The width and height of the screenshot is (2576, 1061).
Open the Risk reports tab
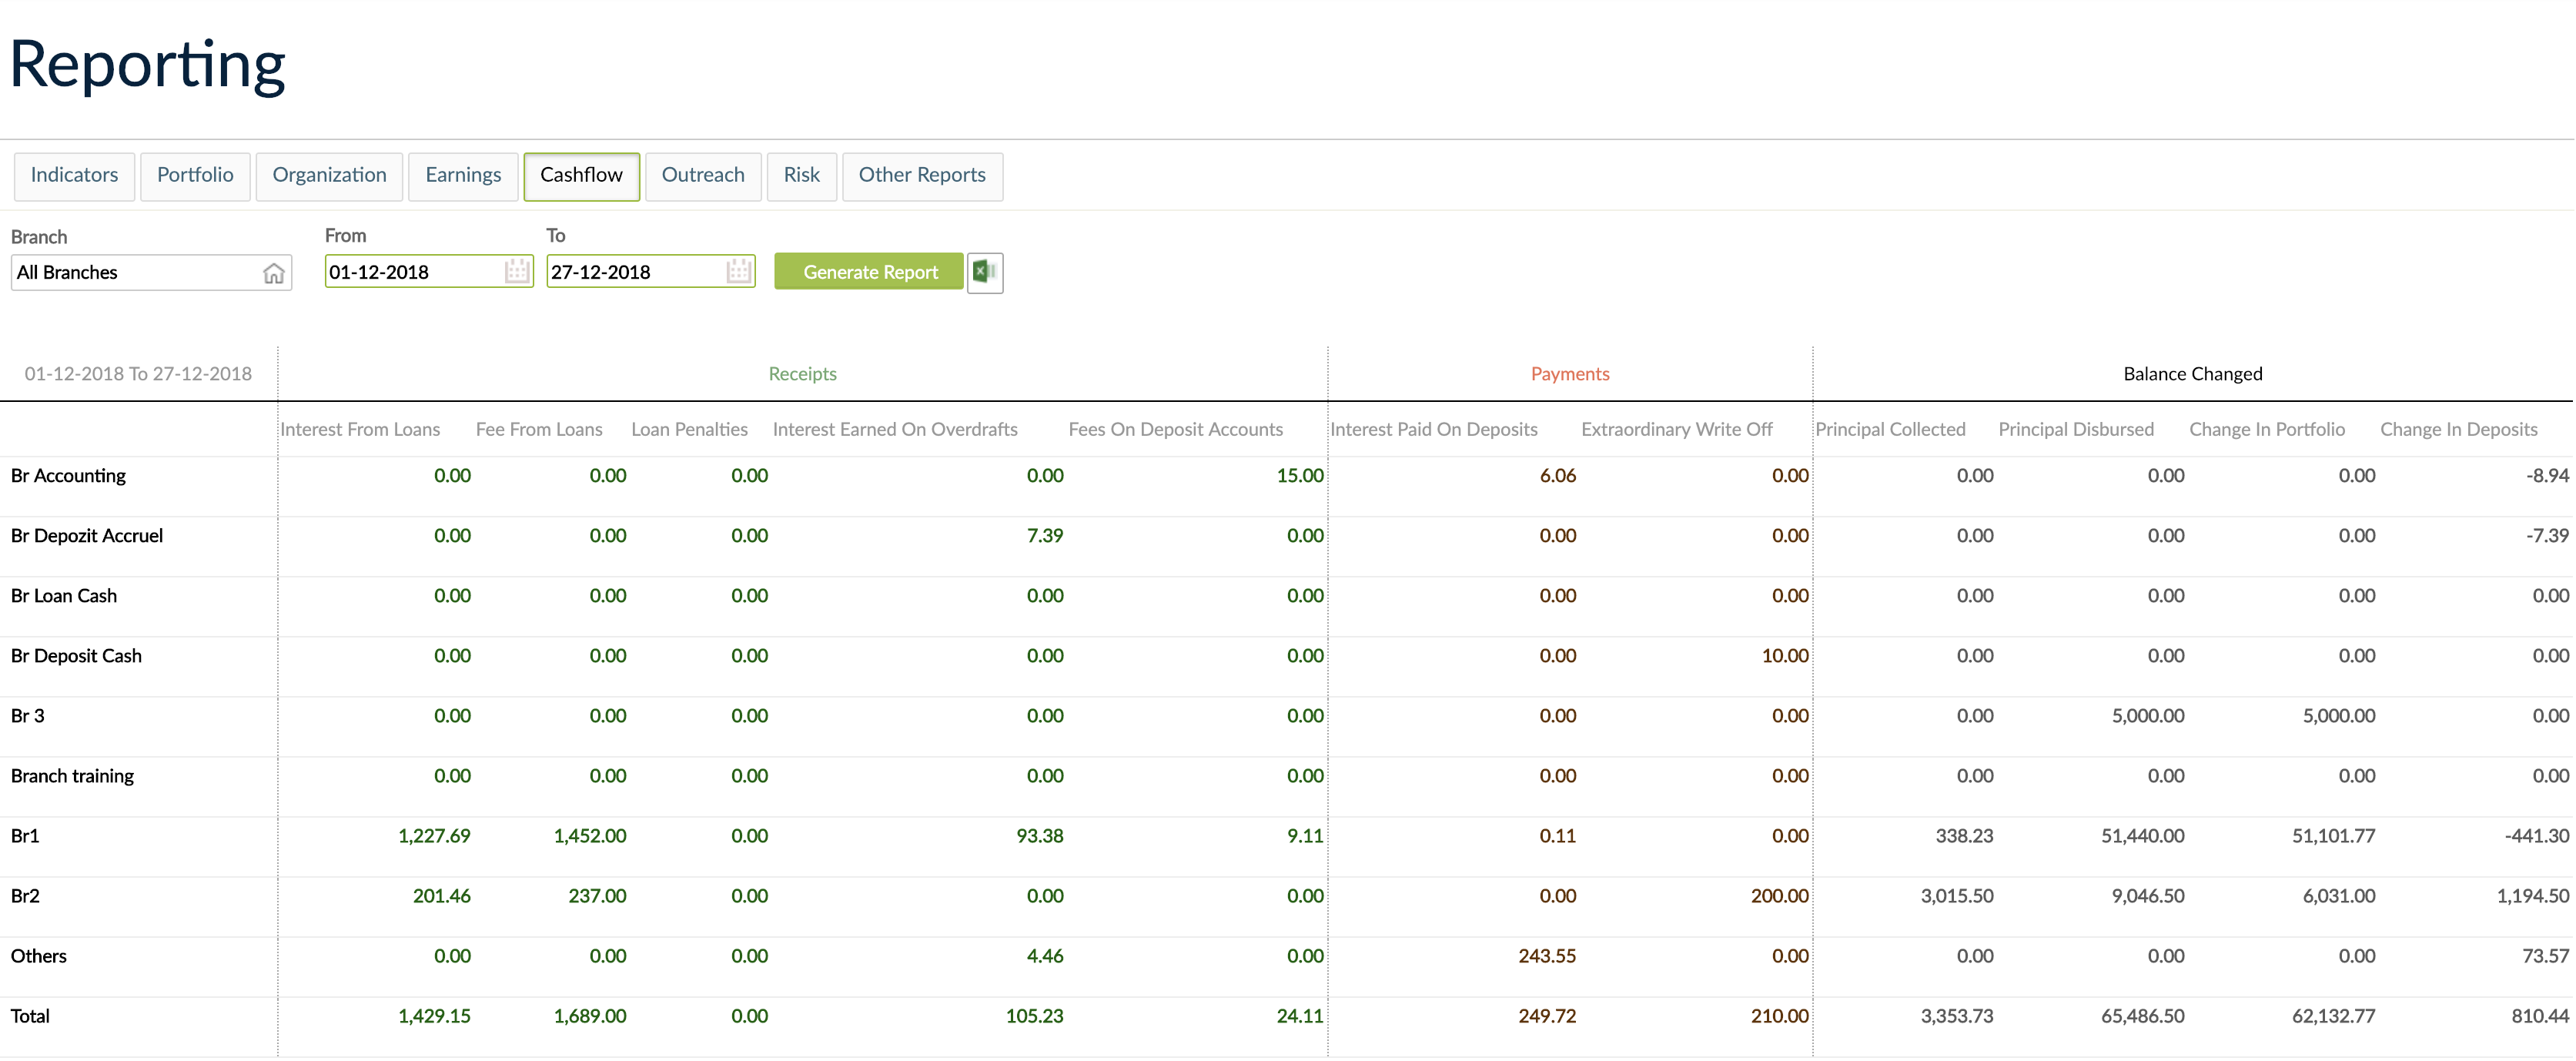[801, 175]
